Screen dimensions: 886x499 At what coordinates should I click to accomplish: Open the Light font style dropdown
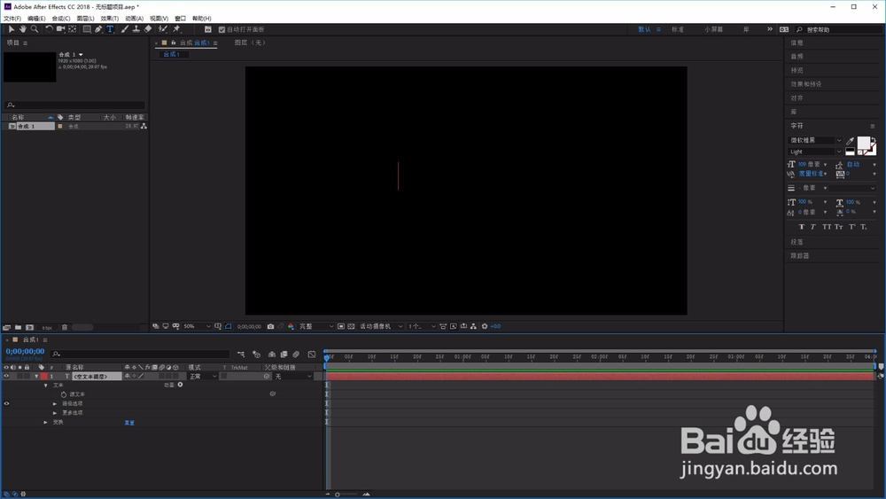pyautogui.click(x=815, y=152)
